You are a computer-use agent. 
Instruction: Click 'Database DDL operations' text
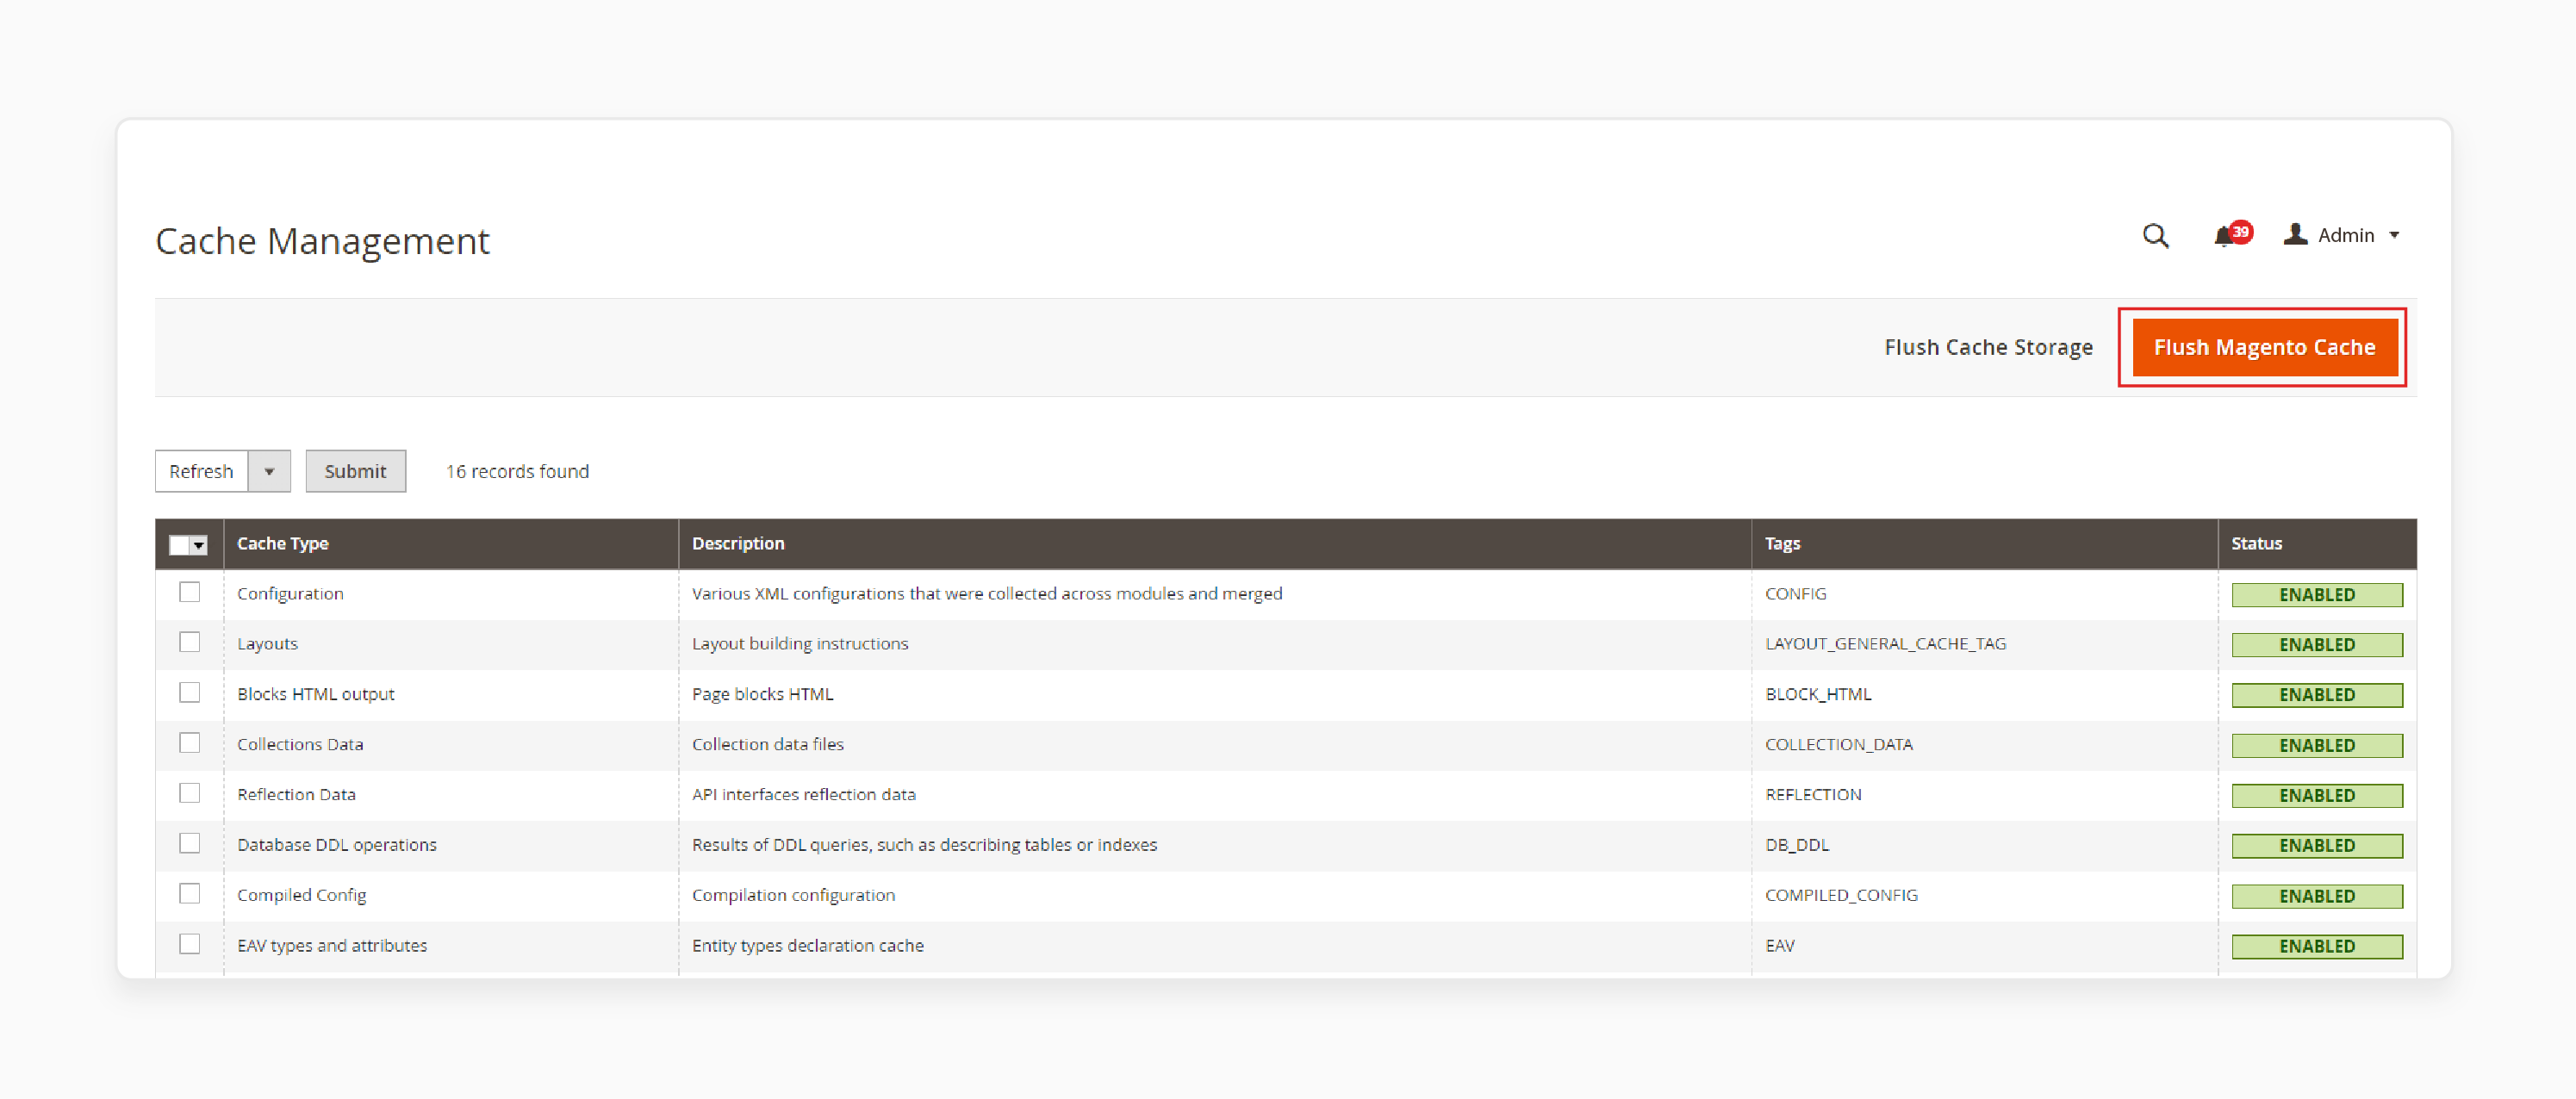[x=337, y=845]
